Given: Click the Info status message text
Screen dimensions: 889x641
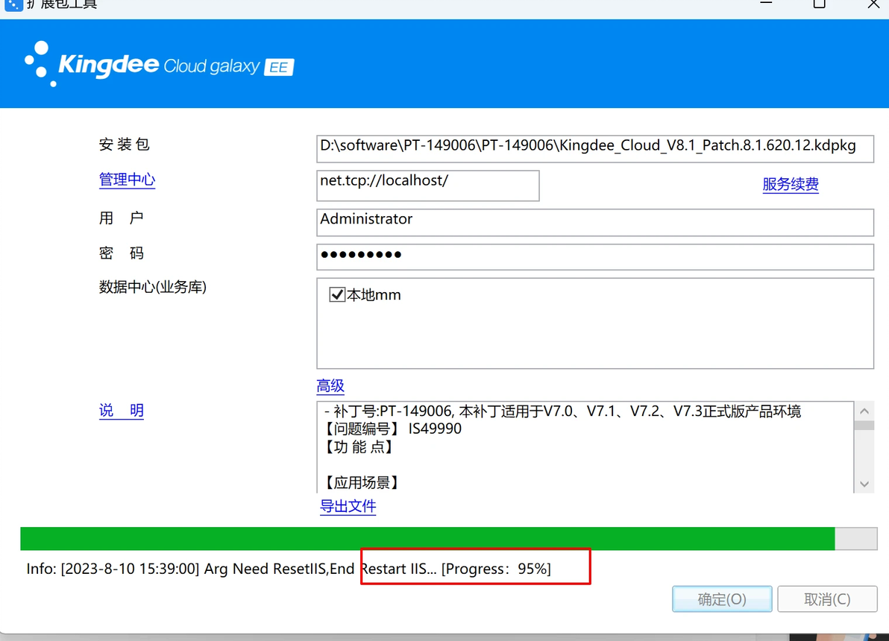Looking at the screenshot, I should 289,569.
